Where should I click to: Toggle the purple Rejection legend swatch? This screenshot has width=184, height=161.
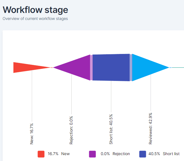92,154
